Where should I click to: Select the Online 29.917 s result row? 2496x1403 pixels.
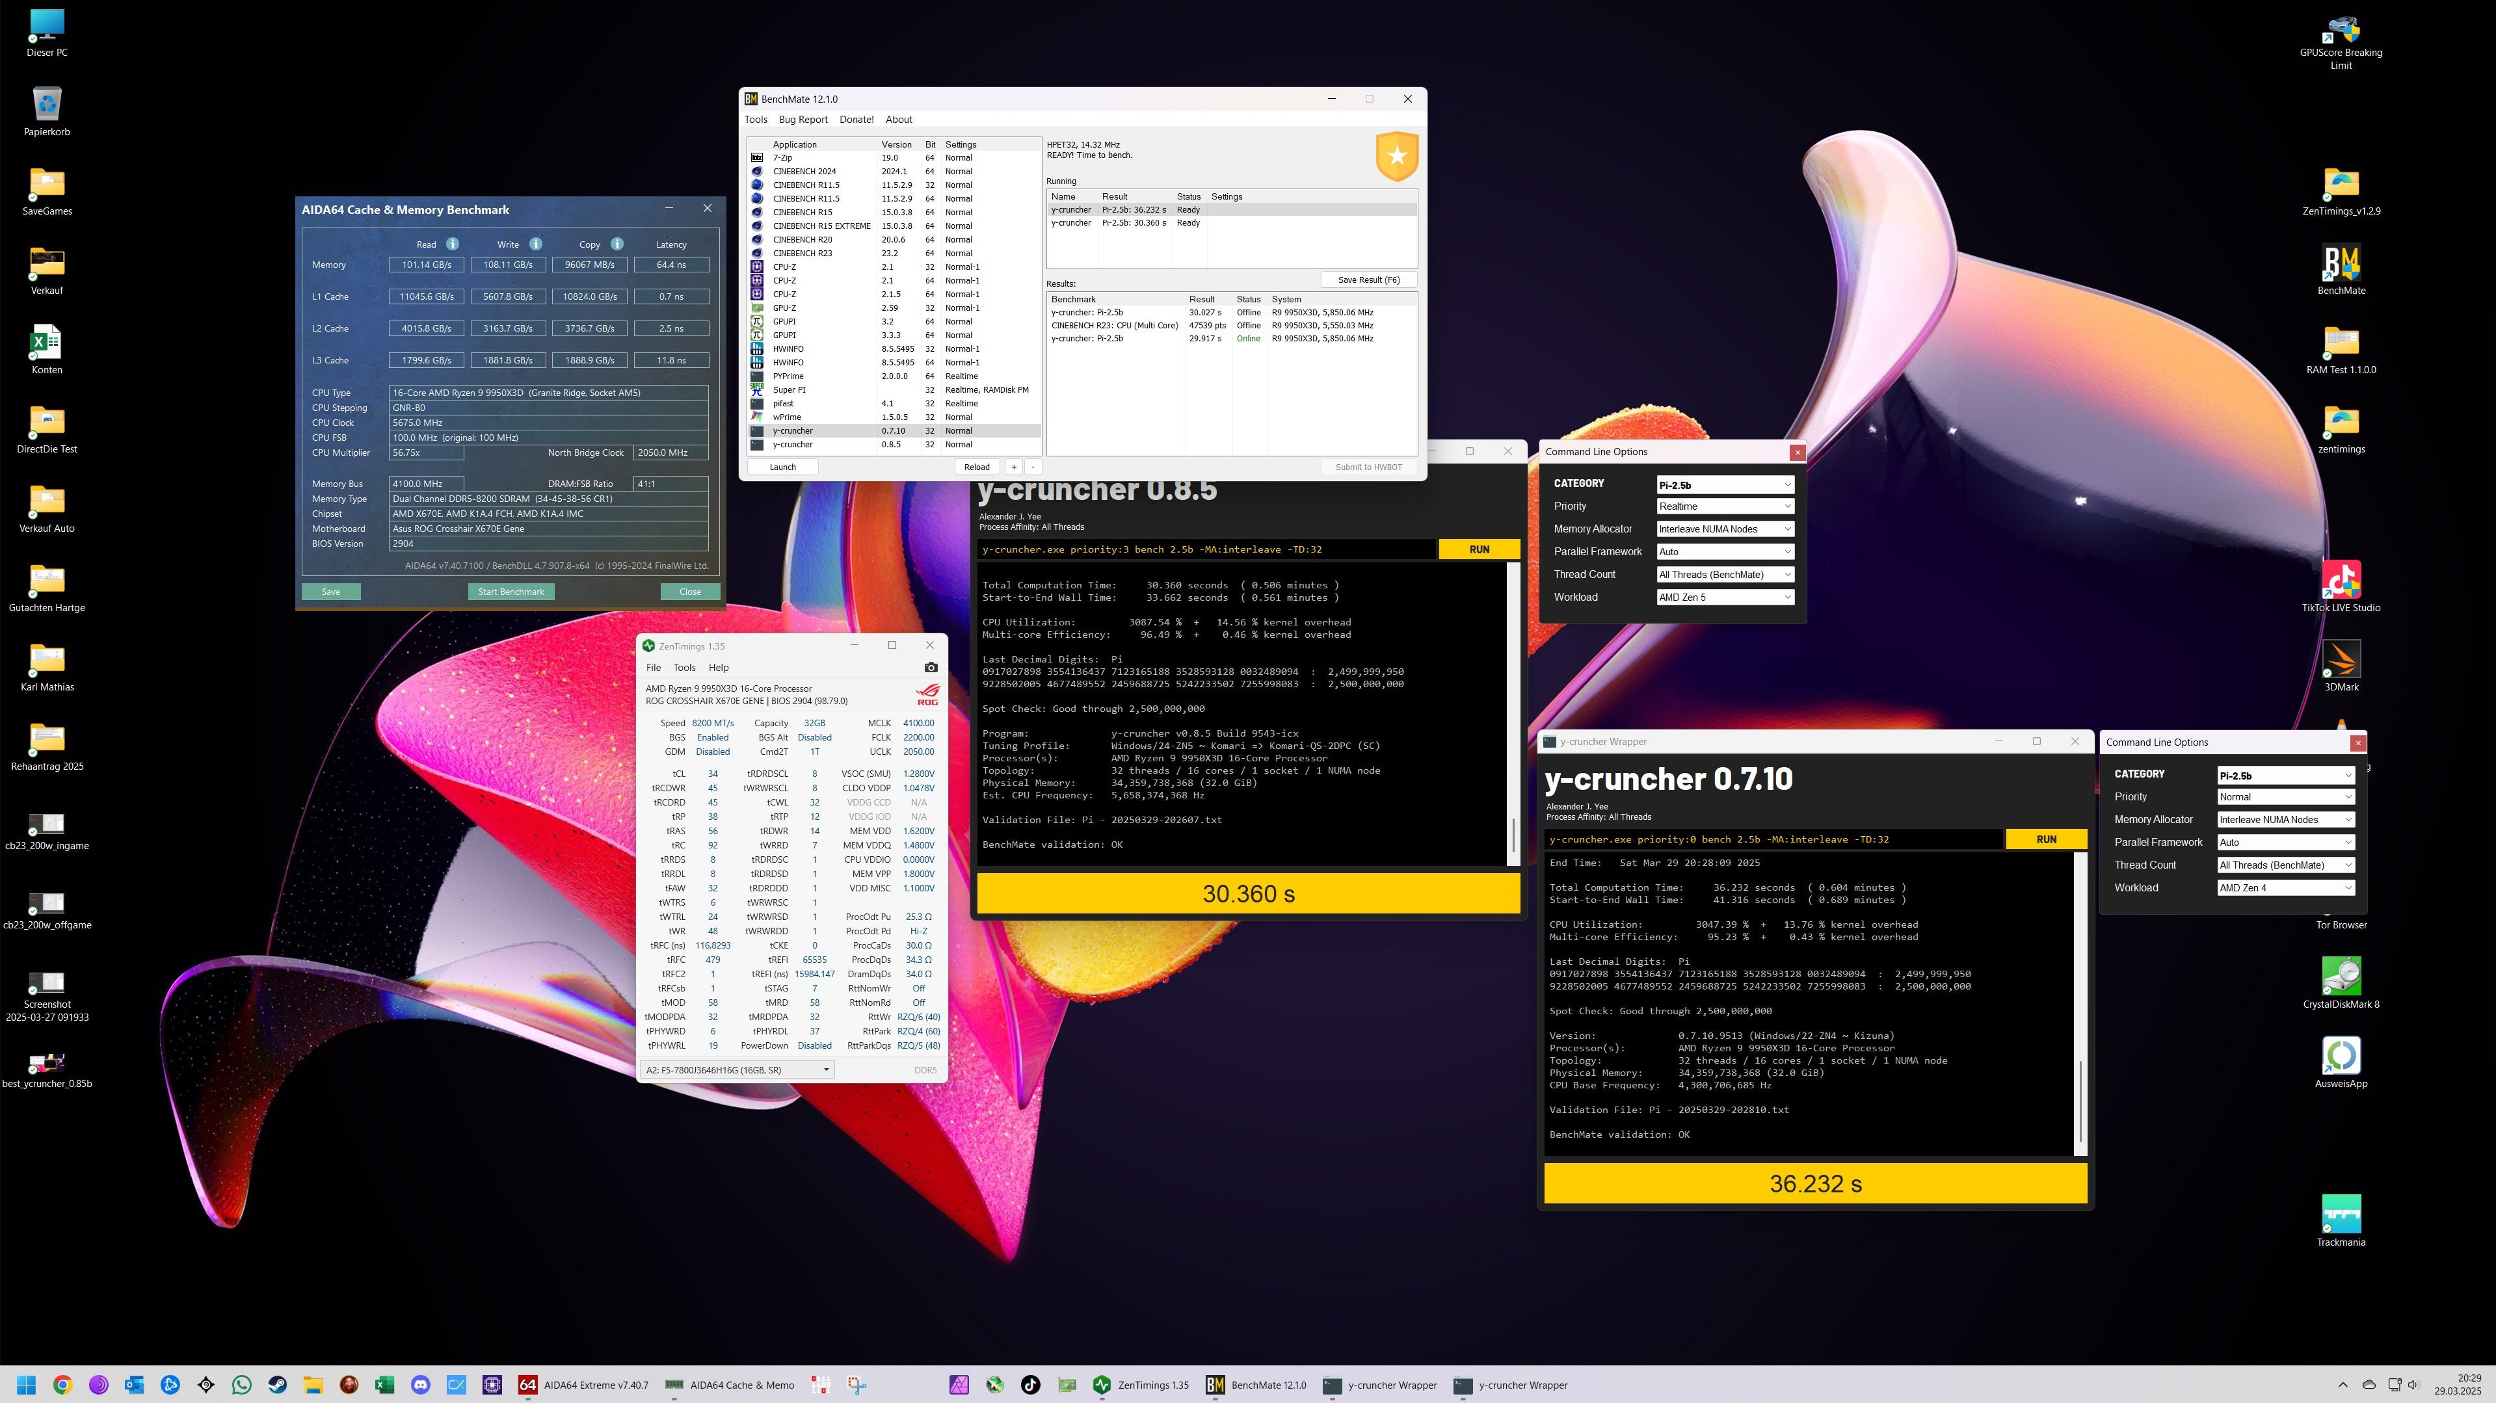tap(1230, 338)
